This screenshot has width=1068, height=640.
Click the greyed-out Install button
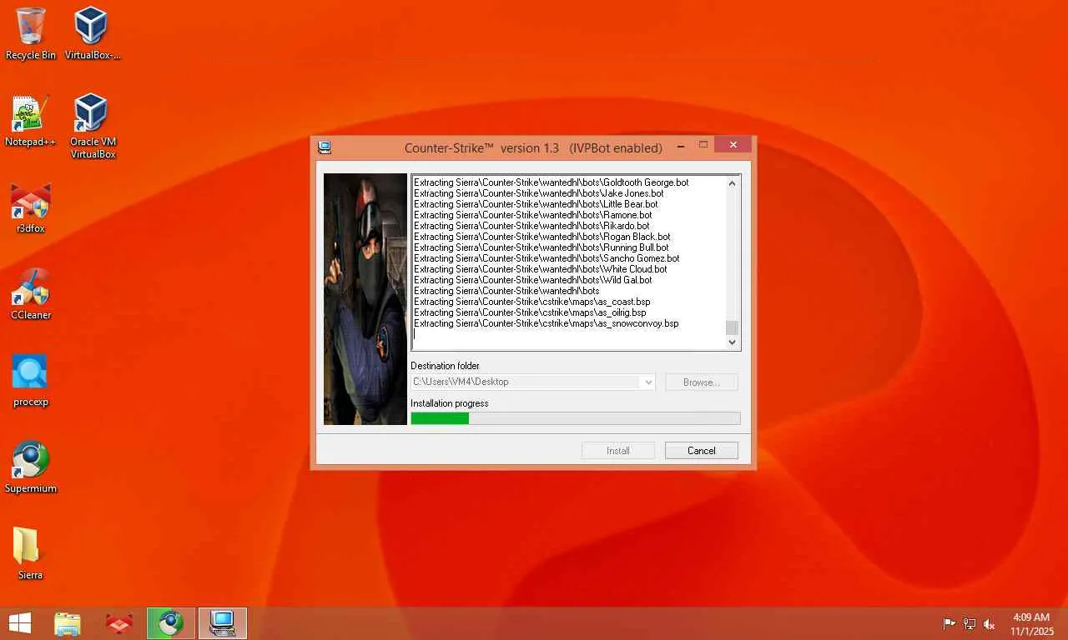[x=618, y=451]
